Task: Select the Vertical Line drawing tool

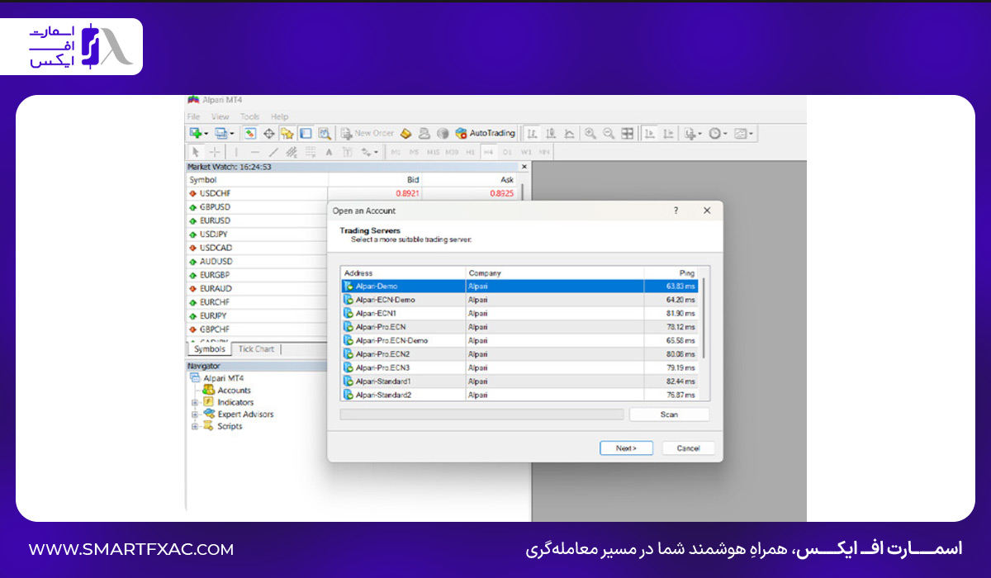Action: (x=236, y=152)
